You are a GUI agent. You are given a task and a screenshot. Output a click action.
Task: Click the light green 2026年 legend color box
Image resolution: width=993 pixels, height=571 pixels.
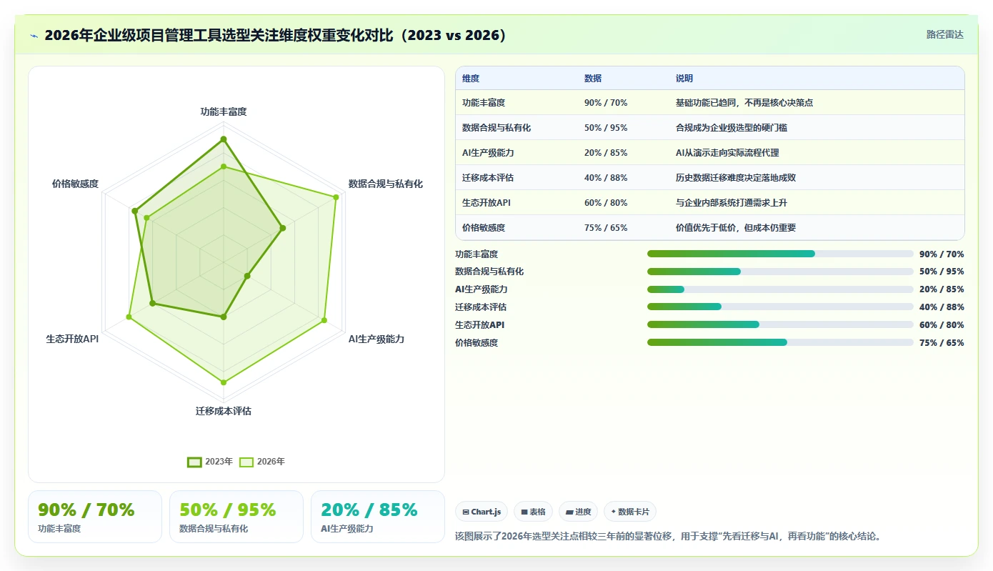[246, 462]
